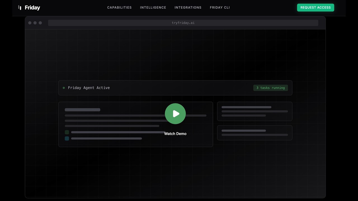358x201 pixels.
Task: Navigate to Friday CLI
Action: click(x=220, y=8)
